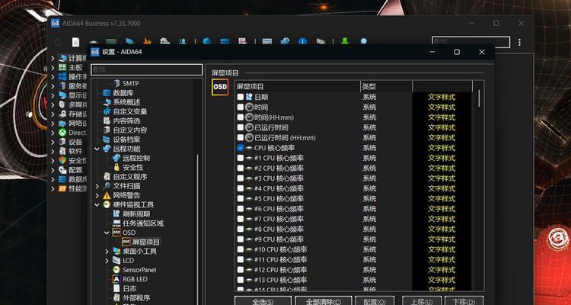Check the #7 CPU 核心频率 checkbox

241,220
